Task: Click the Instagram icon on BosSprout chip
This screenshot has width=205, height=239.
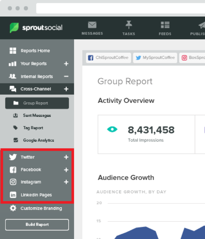Action: pyautogui.click(x=184, y=58)
